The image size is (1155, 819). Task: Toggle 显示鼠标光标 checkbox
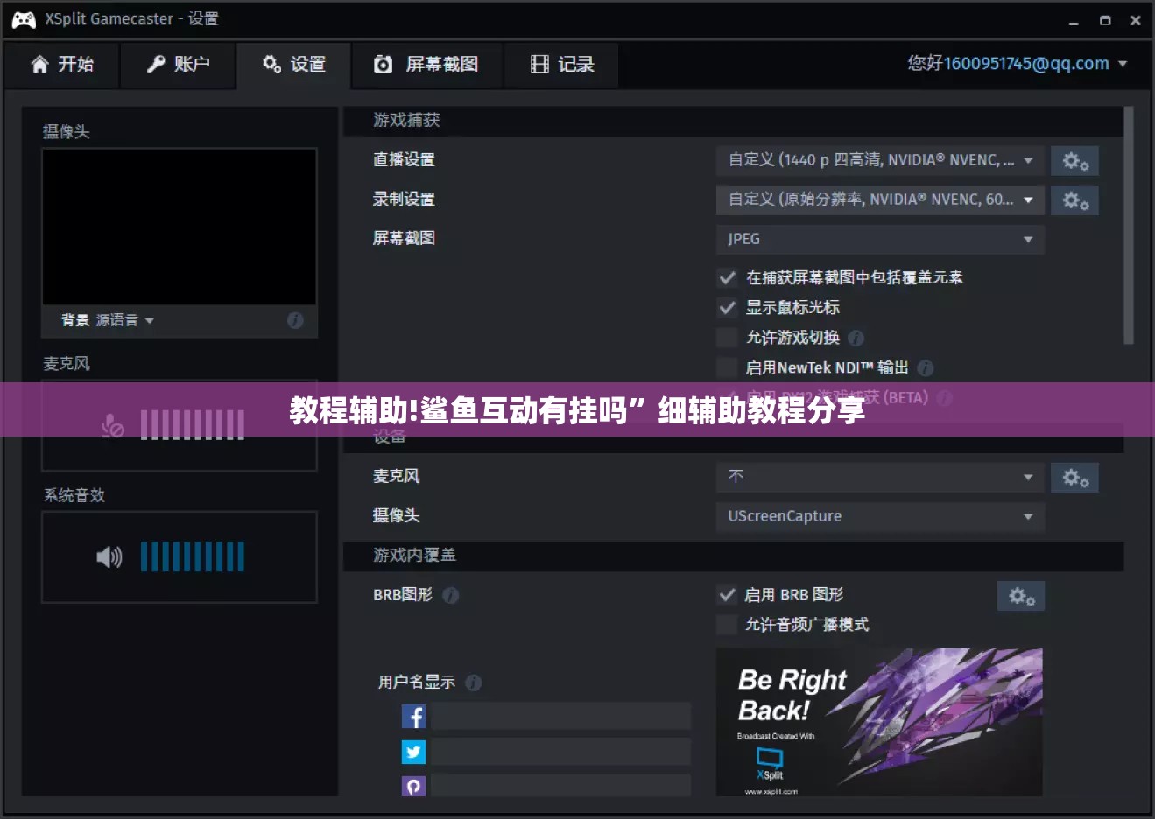point(727,308)
